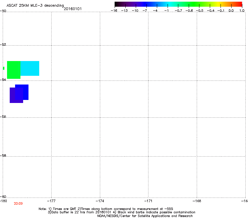Click the '-54' latitude axis label
The width and height of the screenshot is (248, 218).
(3, 79)
